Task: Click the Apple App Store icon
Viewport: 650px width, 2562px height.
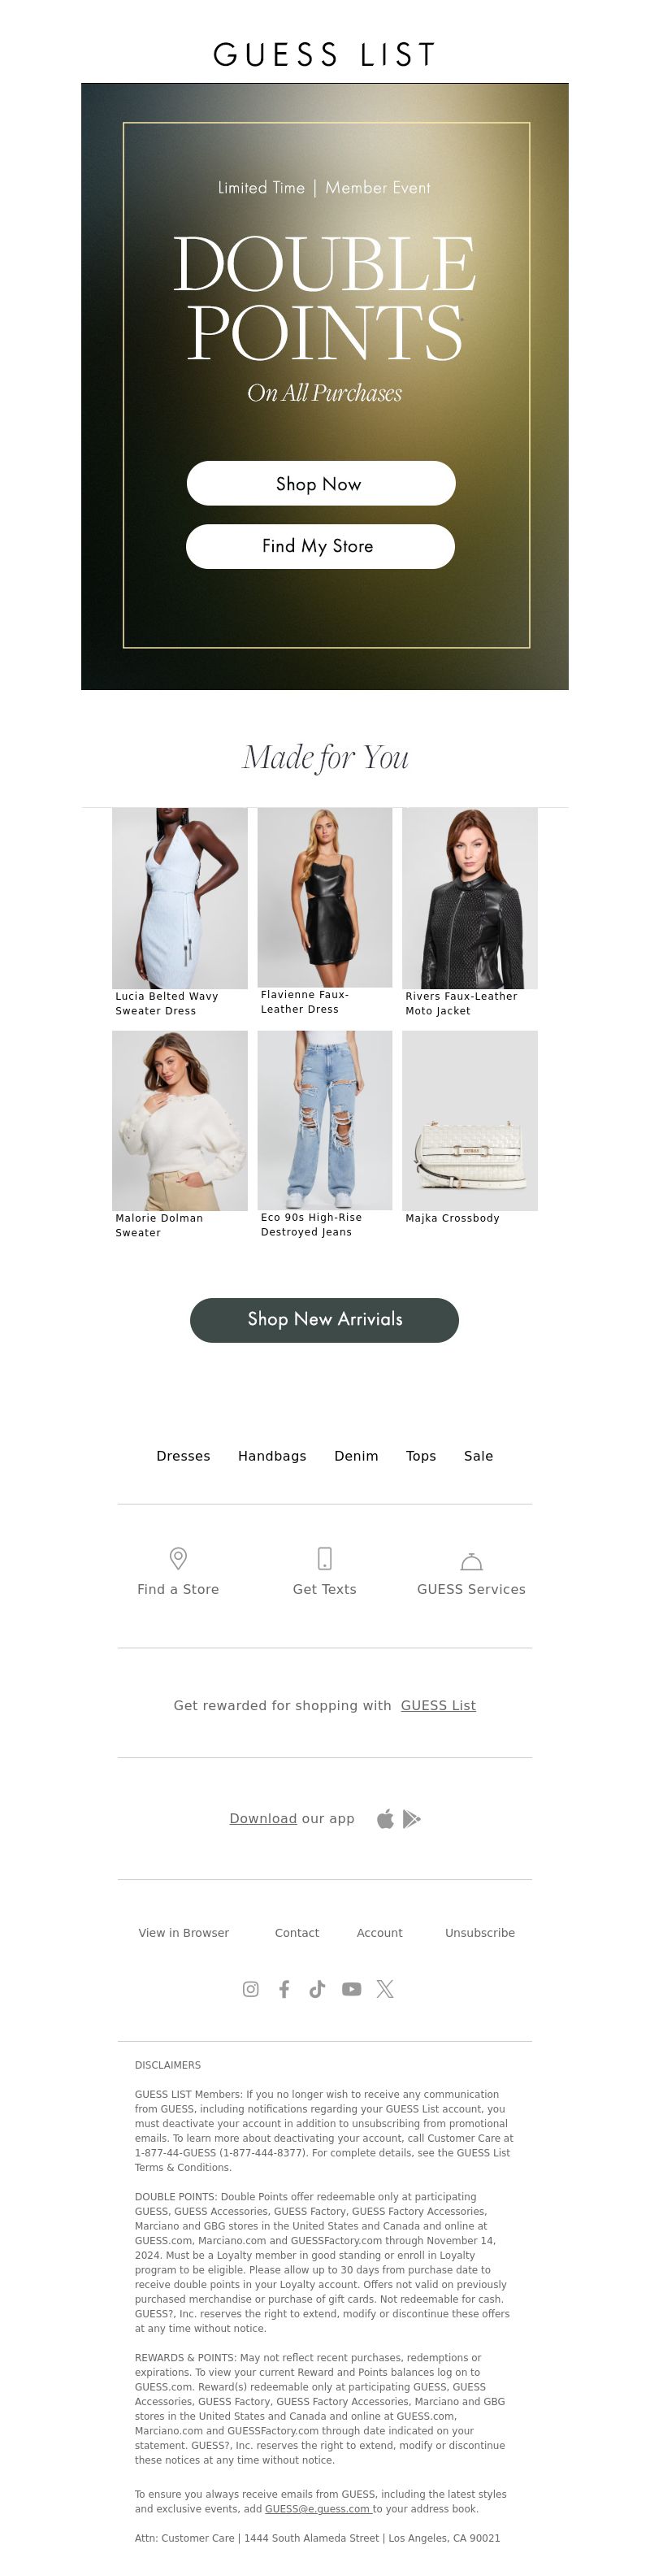Action: [386, 1819]
